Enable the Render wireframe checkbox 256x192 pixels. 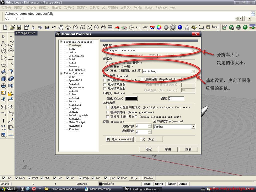[x=107, y=112]
